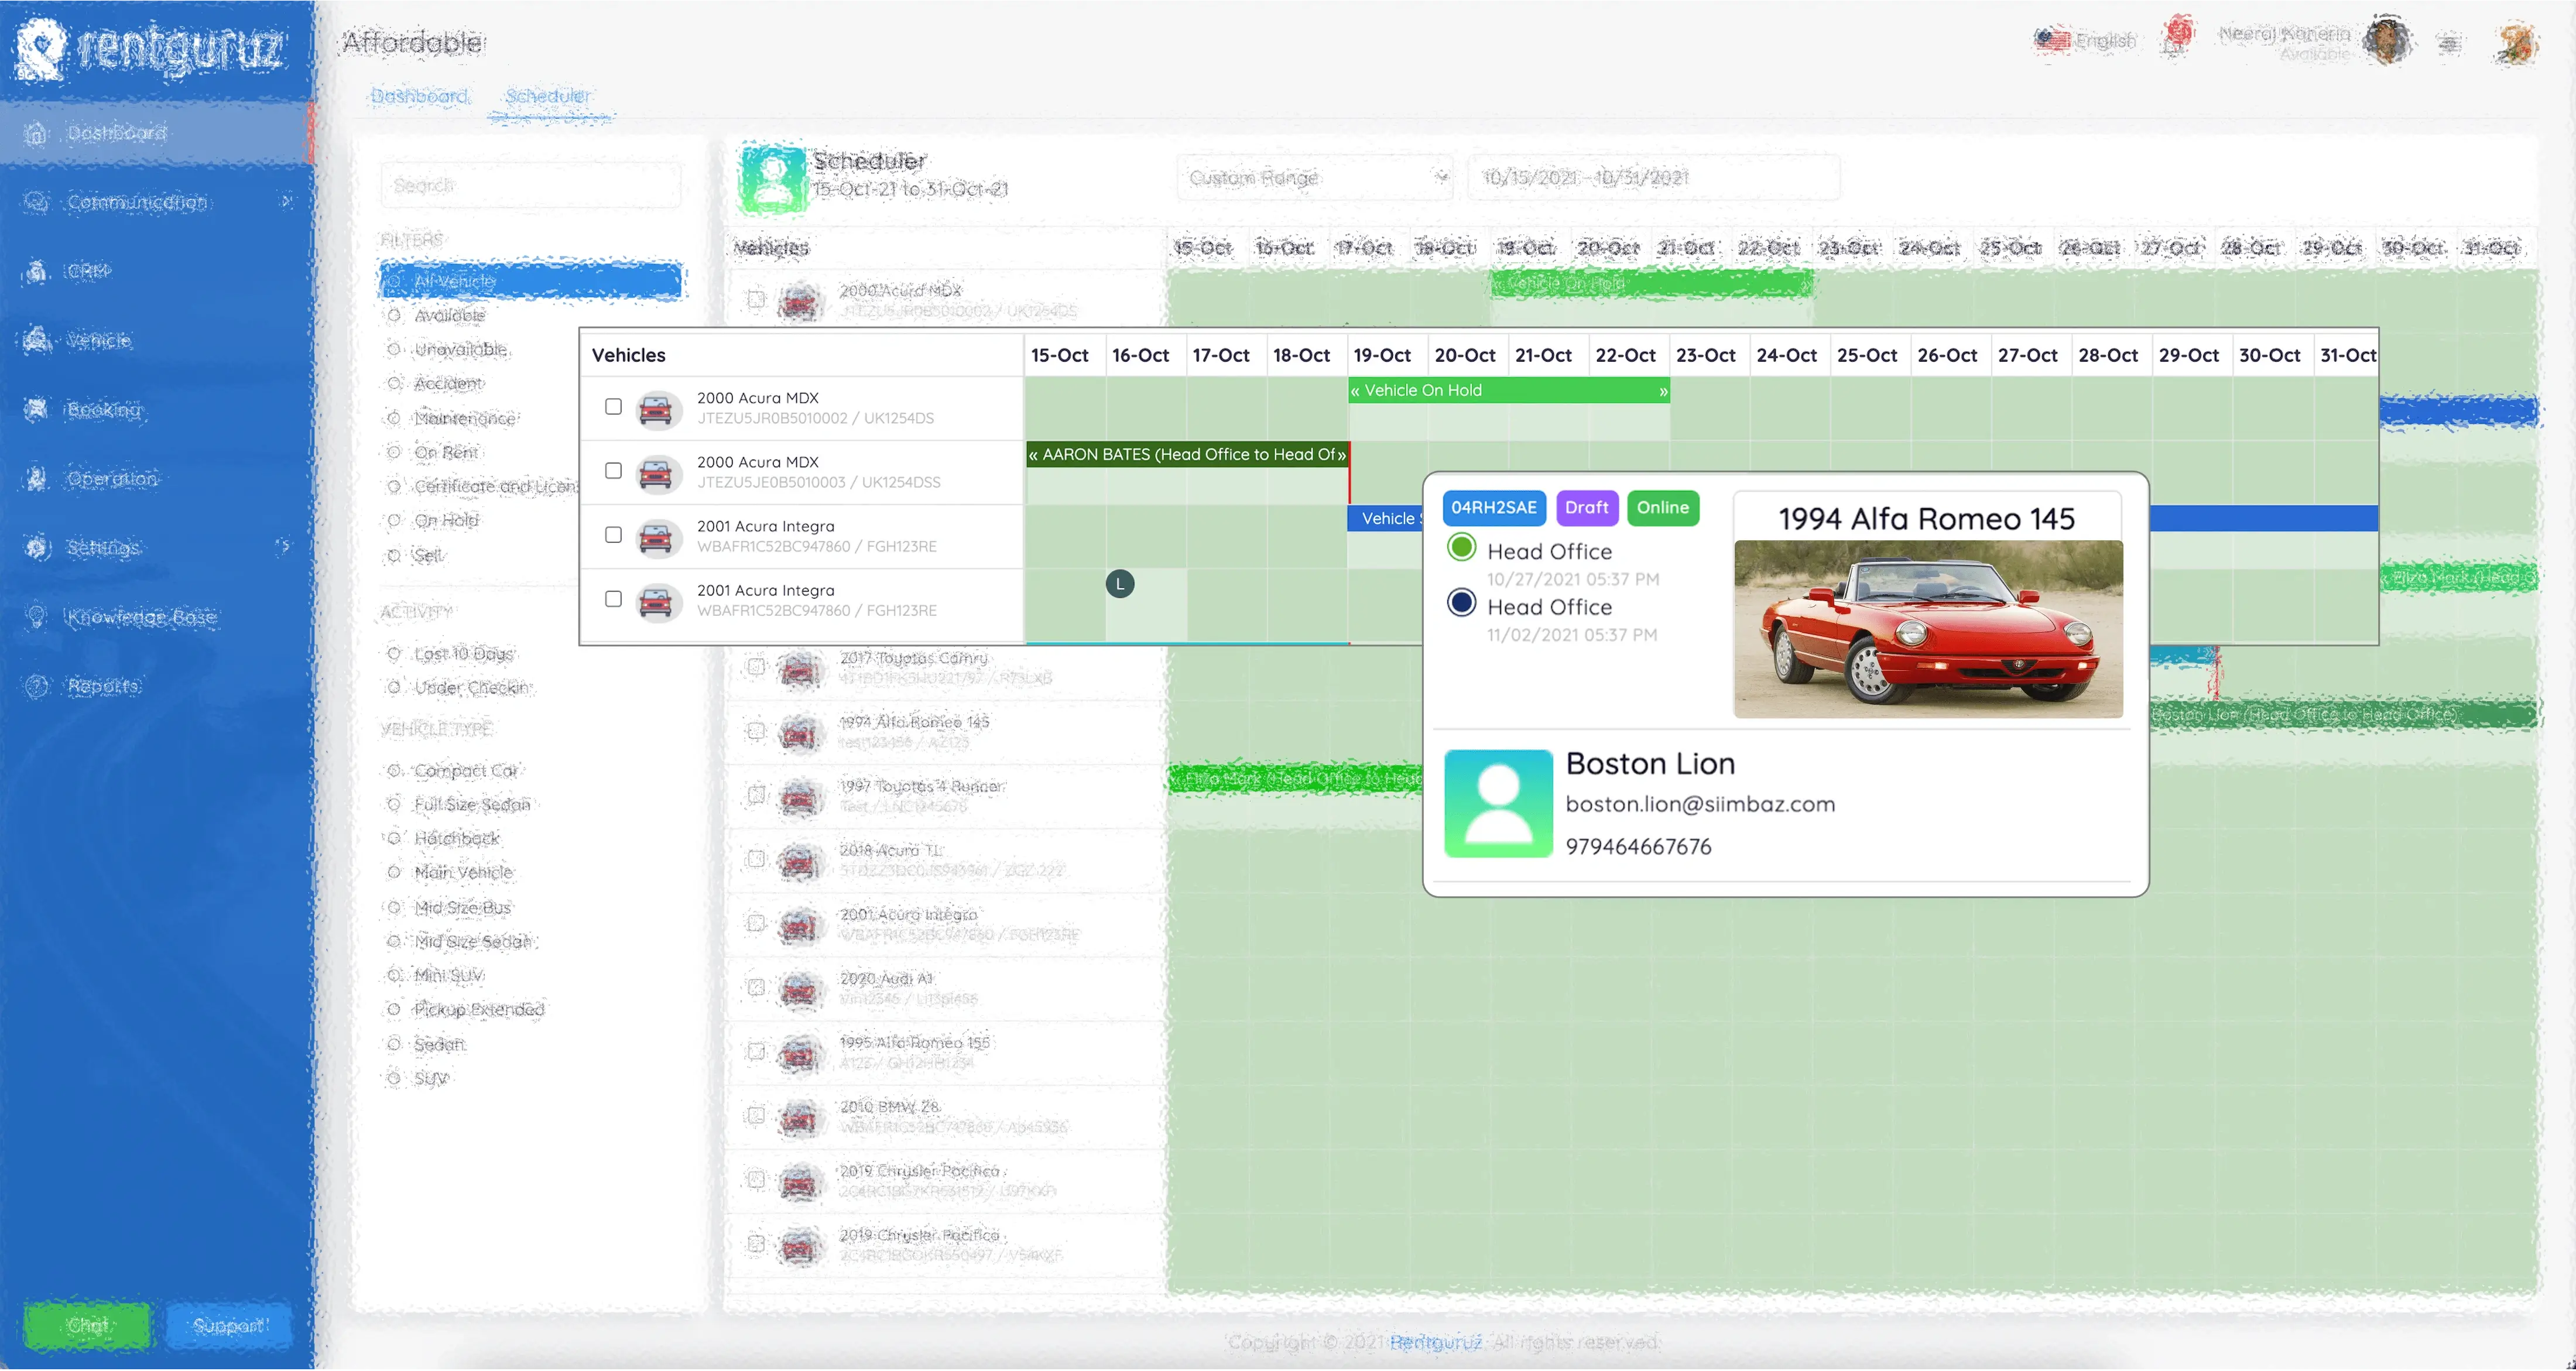Expand the Communication sidebar menu

(139, 202)
